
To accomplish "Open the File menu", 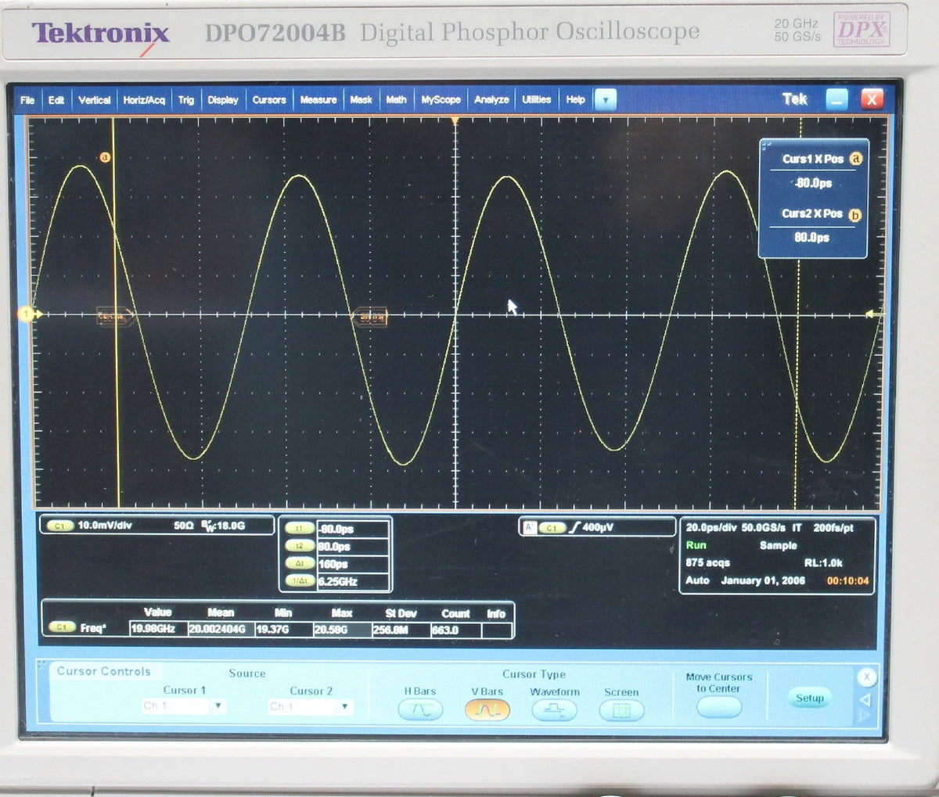I will (27, 100).
